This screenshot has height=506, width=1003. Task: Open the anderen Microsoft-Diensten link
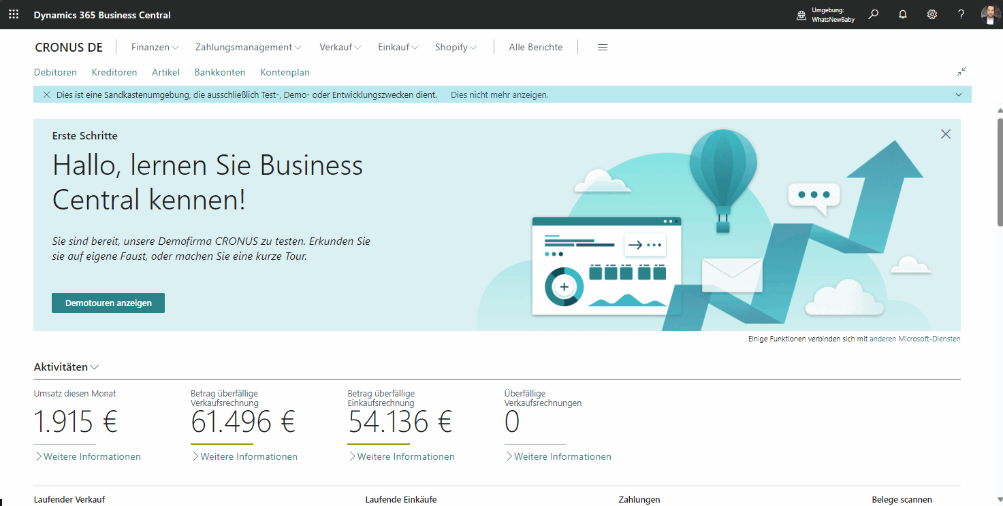[x=915, y=339]
